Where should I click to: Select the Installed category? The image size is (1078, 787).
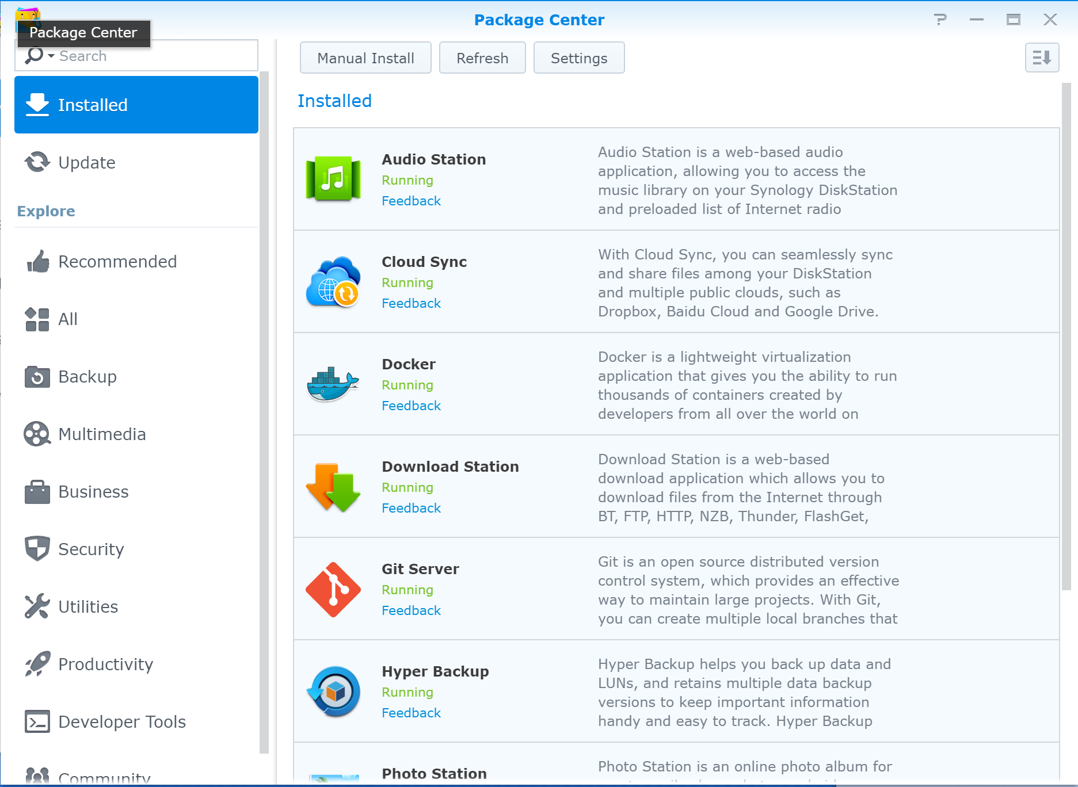136,105
